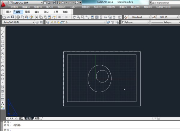Viewport: 180px width, 131px height.
Task: Select the Table tool in draw toolbar
Action: point(2,99)
